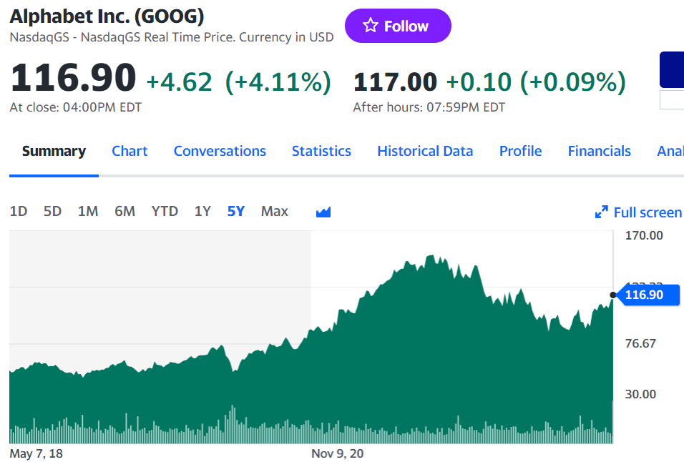684x462 pixels.
Task: Open the chart in Full screen
Action: click(x=639, y=212)
